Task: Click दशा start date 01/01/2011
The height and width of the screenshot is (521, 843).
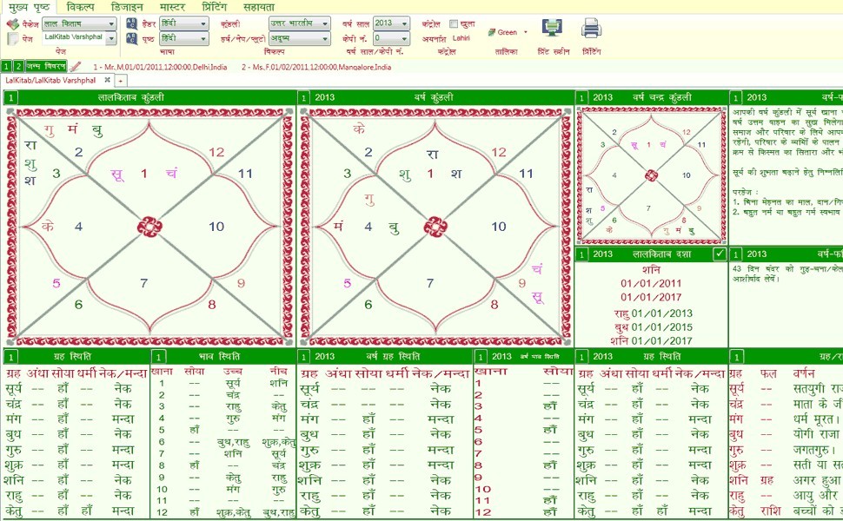Action: 651,283
